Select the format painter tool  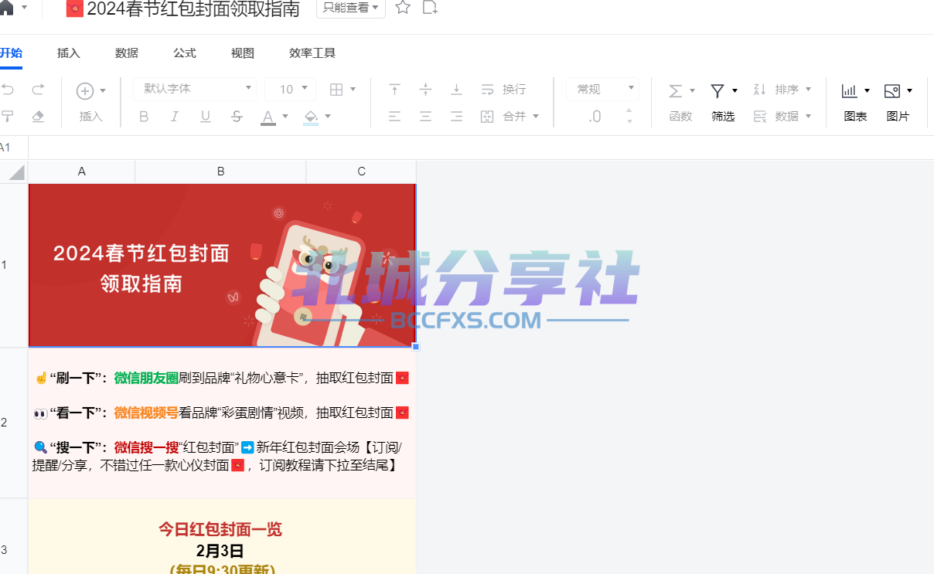point(8,117)
